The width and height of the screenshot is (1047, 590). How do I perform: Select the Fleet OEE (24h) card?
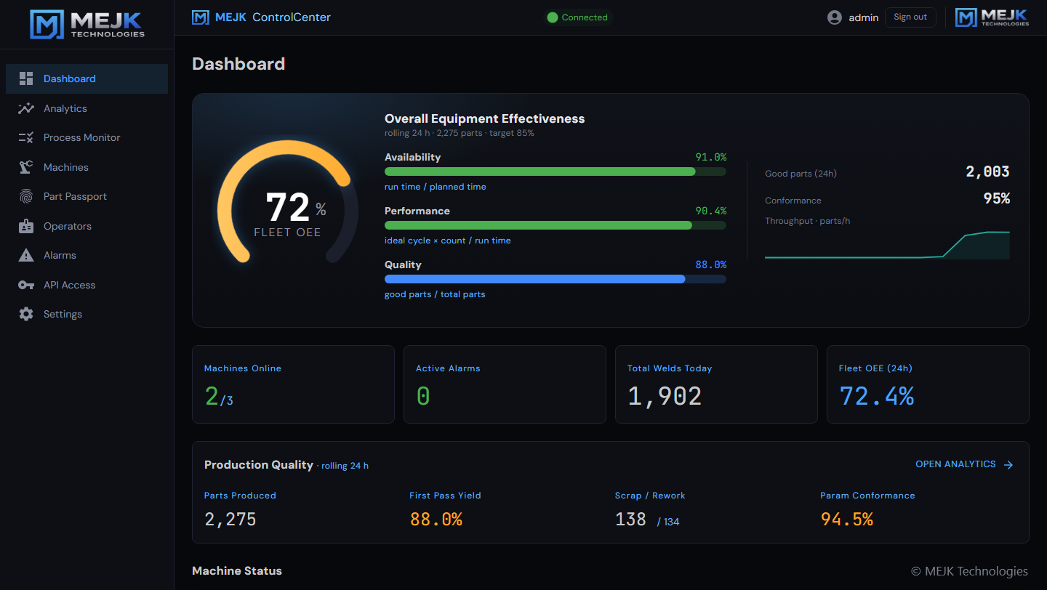pos(928,384)
